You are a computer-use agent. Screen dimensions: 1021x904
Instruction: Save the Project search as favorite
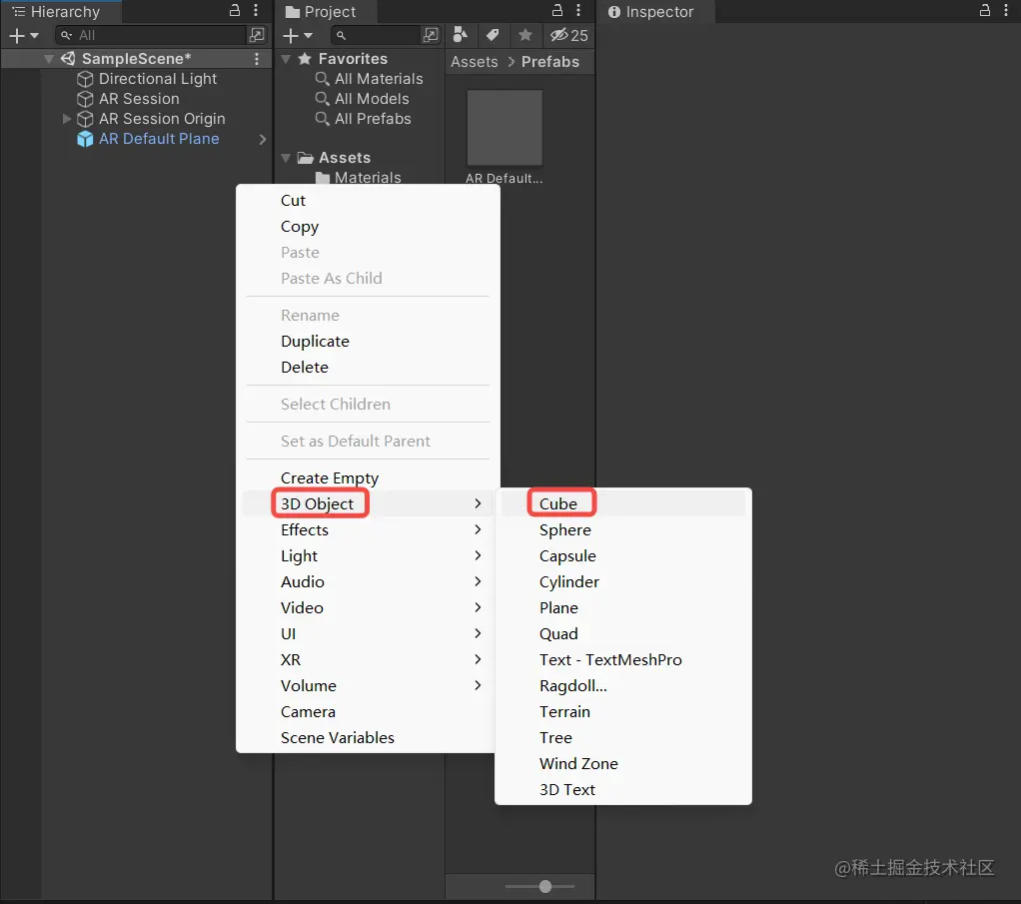(525, 35)
